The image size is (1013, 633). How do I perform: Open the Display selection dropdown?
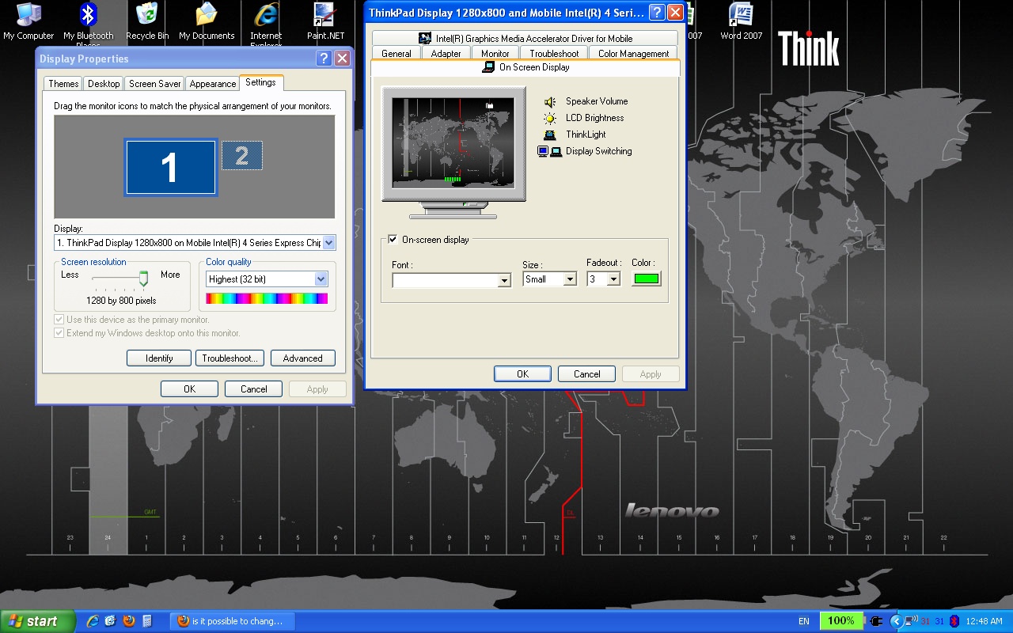(x=329, y=243)
